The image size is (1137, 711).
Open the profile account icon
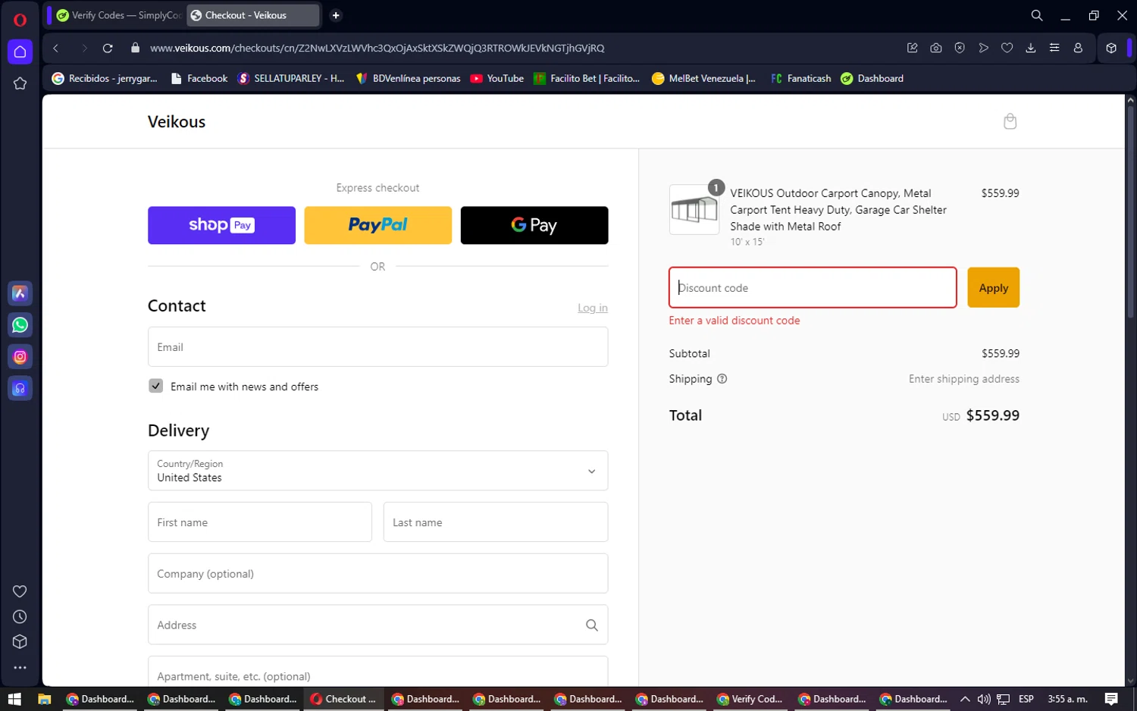(x=1078, y=48)
